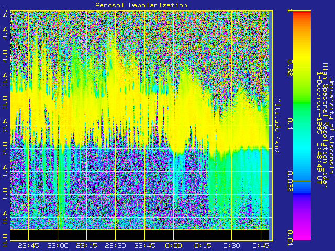Select the 23:15 time axis label
Image resolution: width=335 pixels, height=251 pixels.
coord(87,246)
